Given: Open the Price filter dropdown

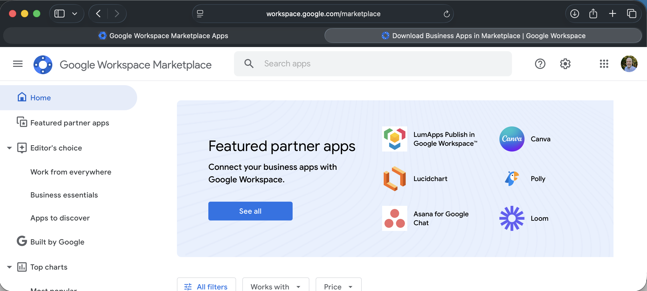Looking at the screenshot, I should click(x=338, y=287).
